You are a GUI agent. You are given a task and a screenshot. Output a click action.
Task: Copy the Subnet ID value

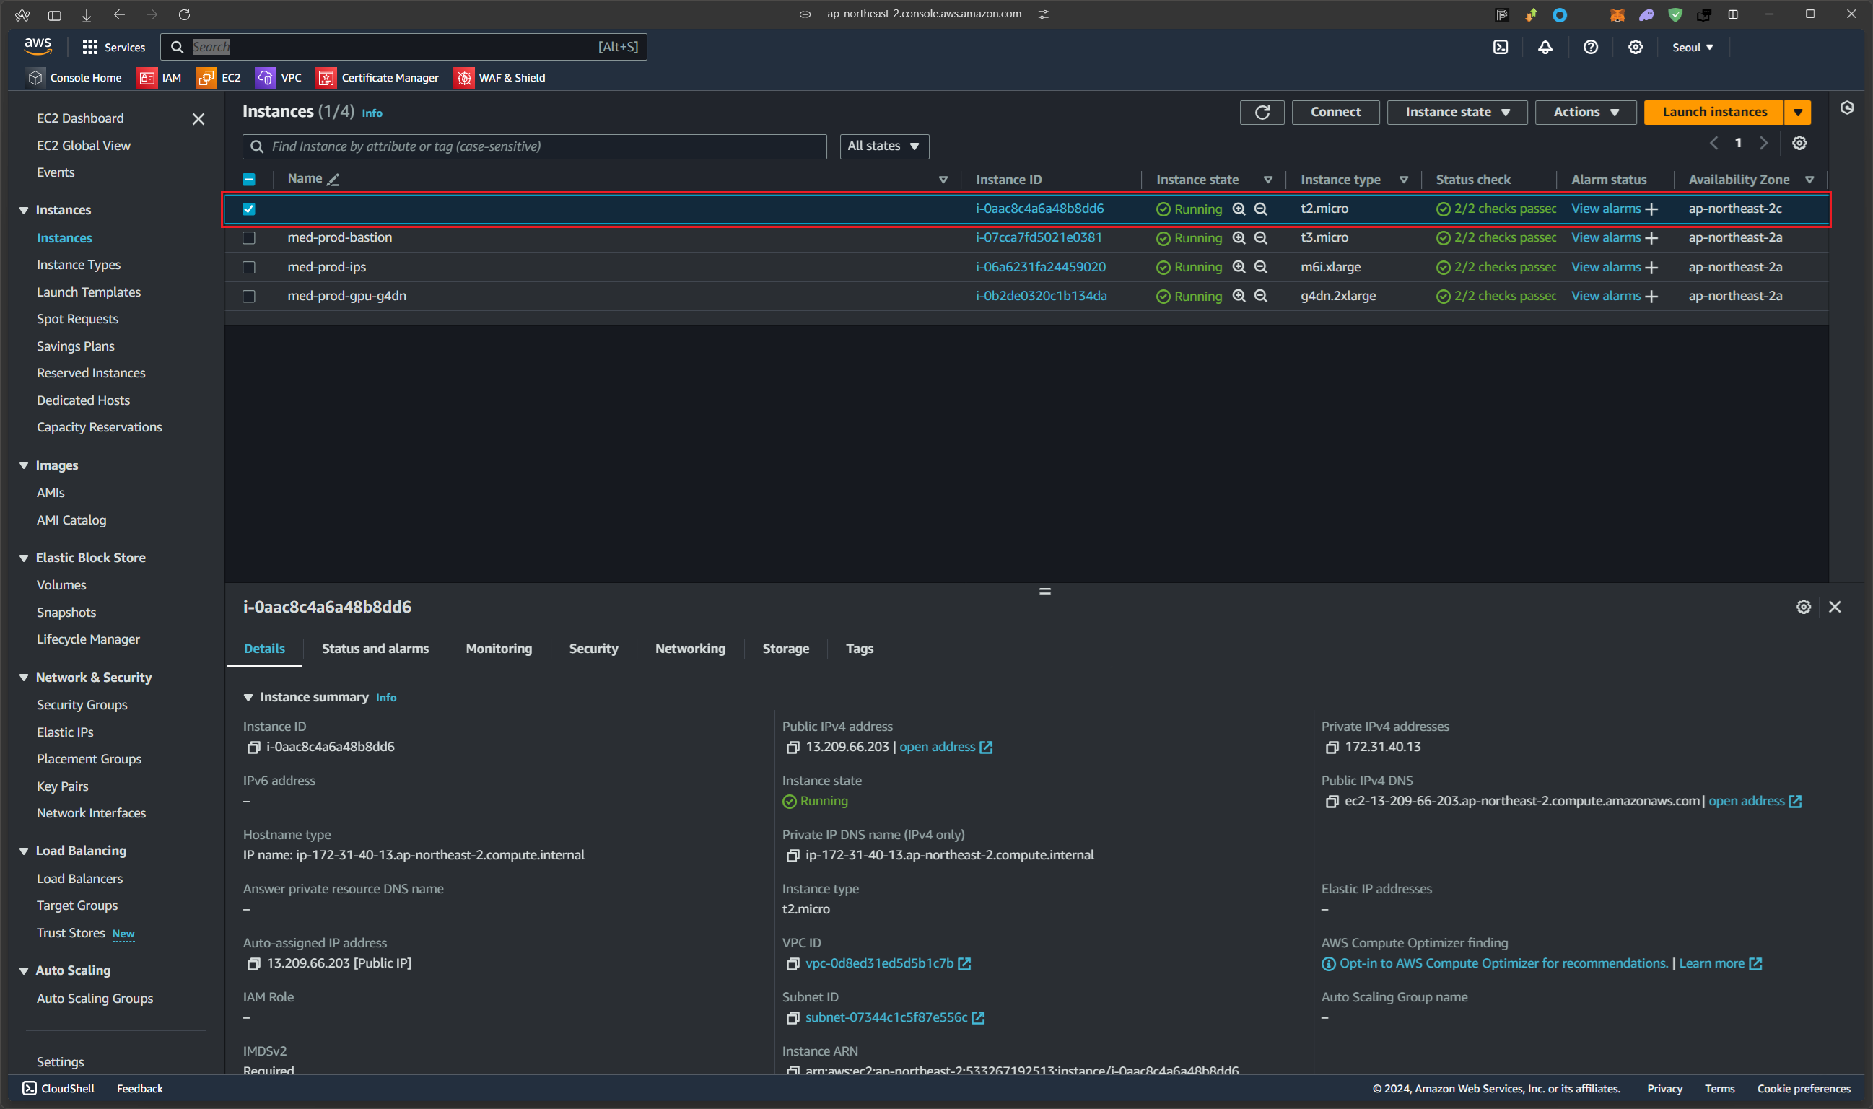click(793, 1018)
